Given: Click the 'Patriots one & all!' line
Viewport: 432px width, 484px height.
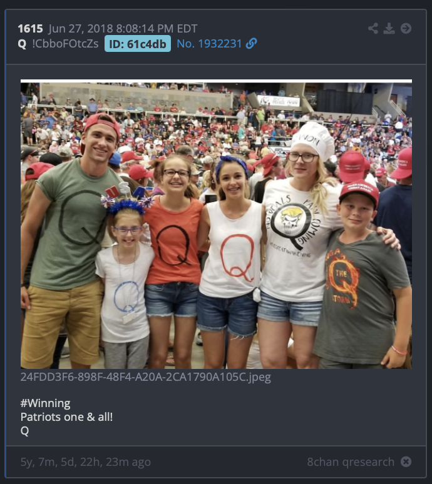Looking at the screenshot, I should [66, 417].
